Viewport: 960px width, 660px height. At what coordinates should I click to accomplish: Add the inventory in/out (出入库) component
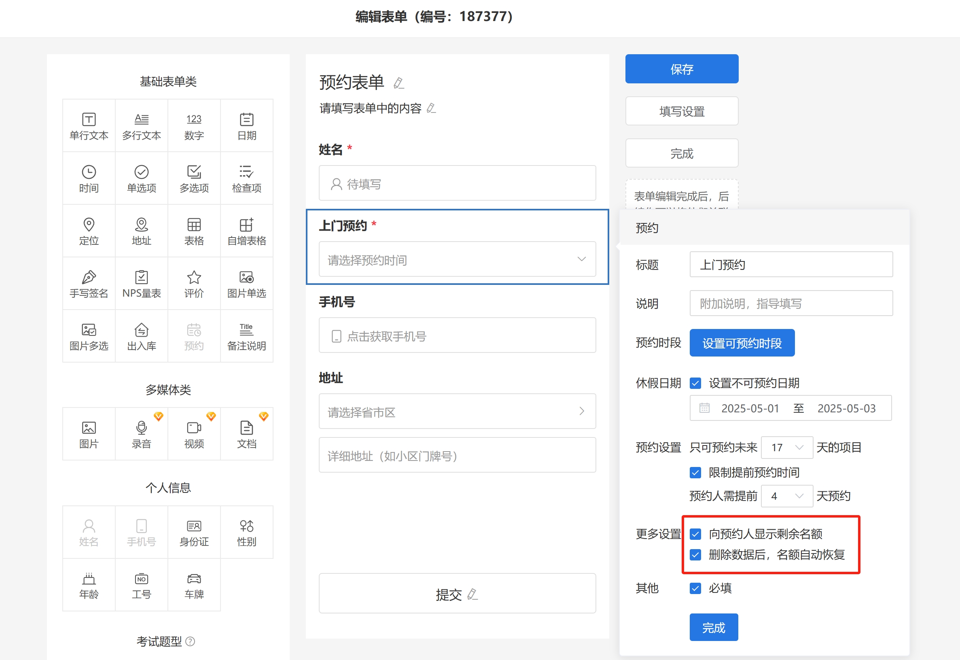141,336
